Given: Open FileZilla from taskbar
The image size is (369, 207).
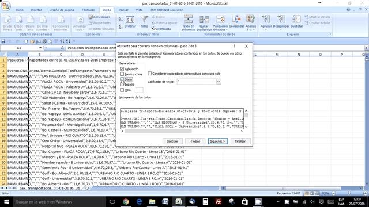Looking at the screenshot, I should [219, 202].
